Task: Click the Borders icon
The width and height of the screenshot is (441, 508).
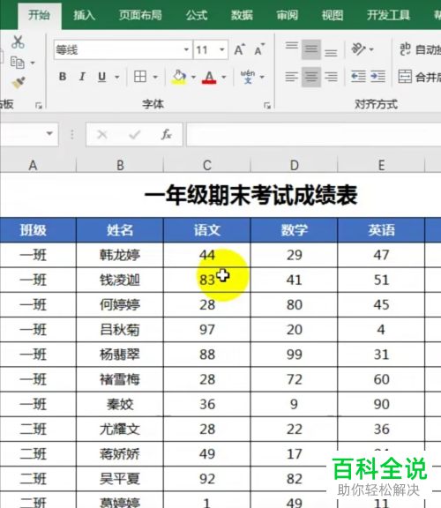Action: 140,77
